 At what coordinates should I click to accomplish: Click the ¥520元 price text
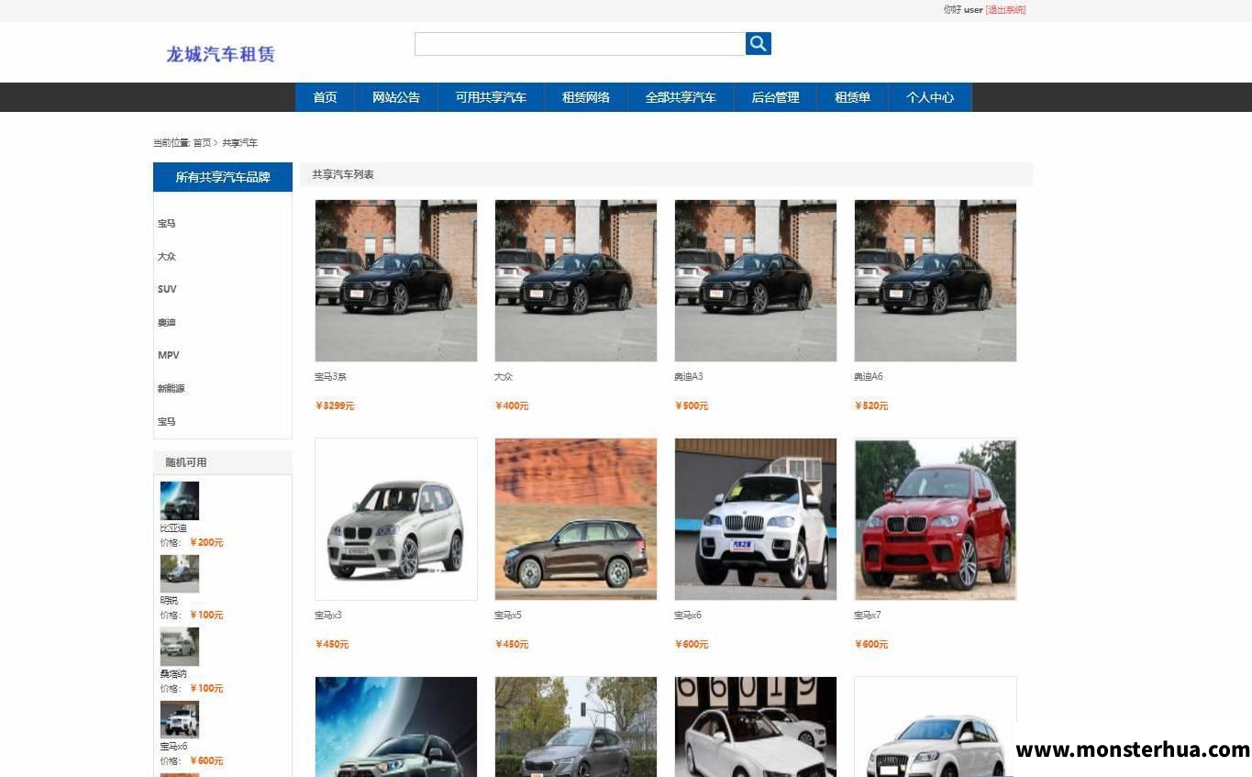(x=871, y=406)
